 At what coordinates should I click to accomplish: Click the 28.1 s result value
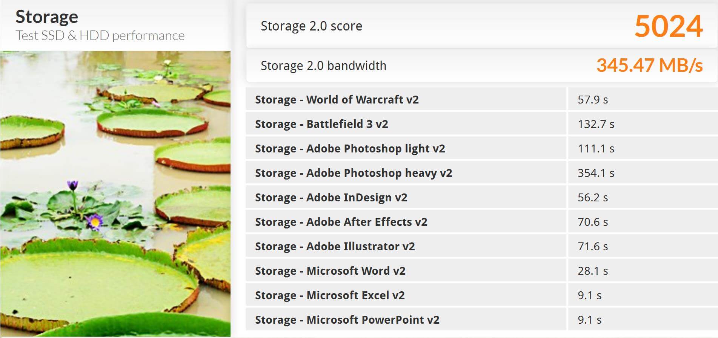(592, 271)
